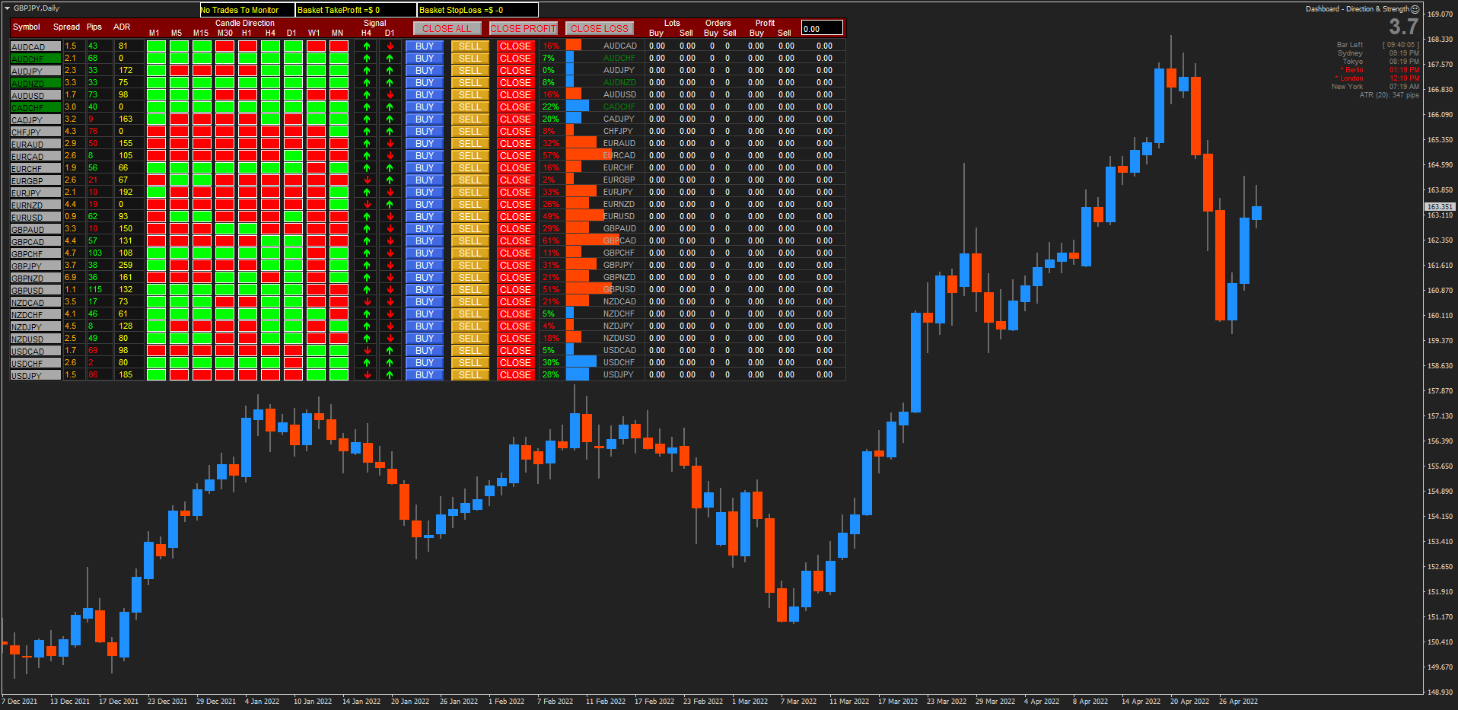Click the New York session time
This screenshot has height=710, width=1458.
(x=1404, y=87)
